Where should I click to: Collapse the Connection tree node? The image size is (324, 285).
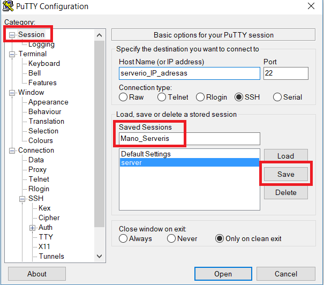pyautogui.click(x=12, y=151)
